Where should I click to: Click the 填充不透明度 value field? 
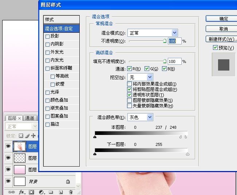175,61
